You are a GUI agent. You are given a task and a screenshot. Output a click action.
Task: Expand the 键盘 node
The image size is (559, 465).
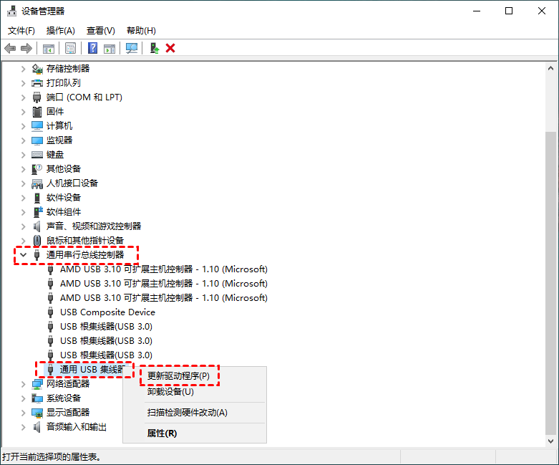pyautogui.click(x=24, y=155)
